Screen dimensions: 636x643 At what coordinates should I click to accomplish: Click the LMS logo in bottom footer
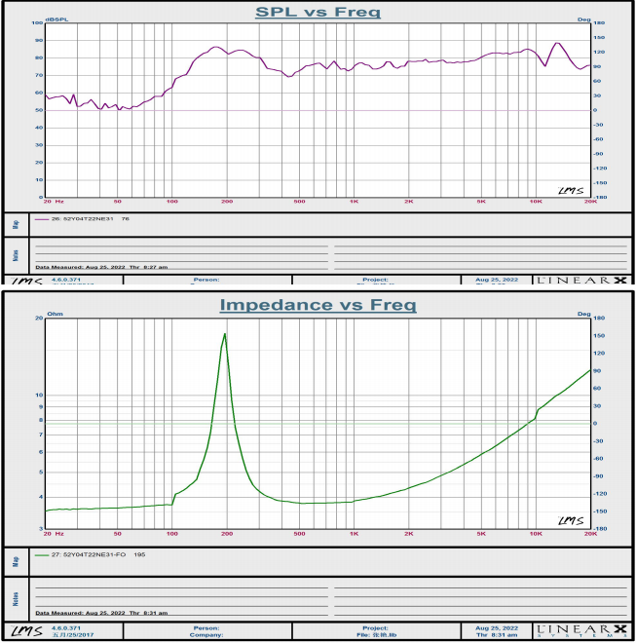pos(26,631)
